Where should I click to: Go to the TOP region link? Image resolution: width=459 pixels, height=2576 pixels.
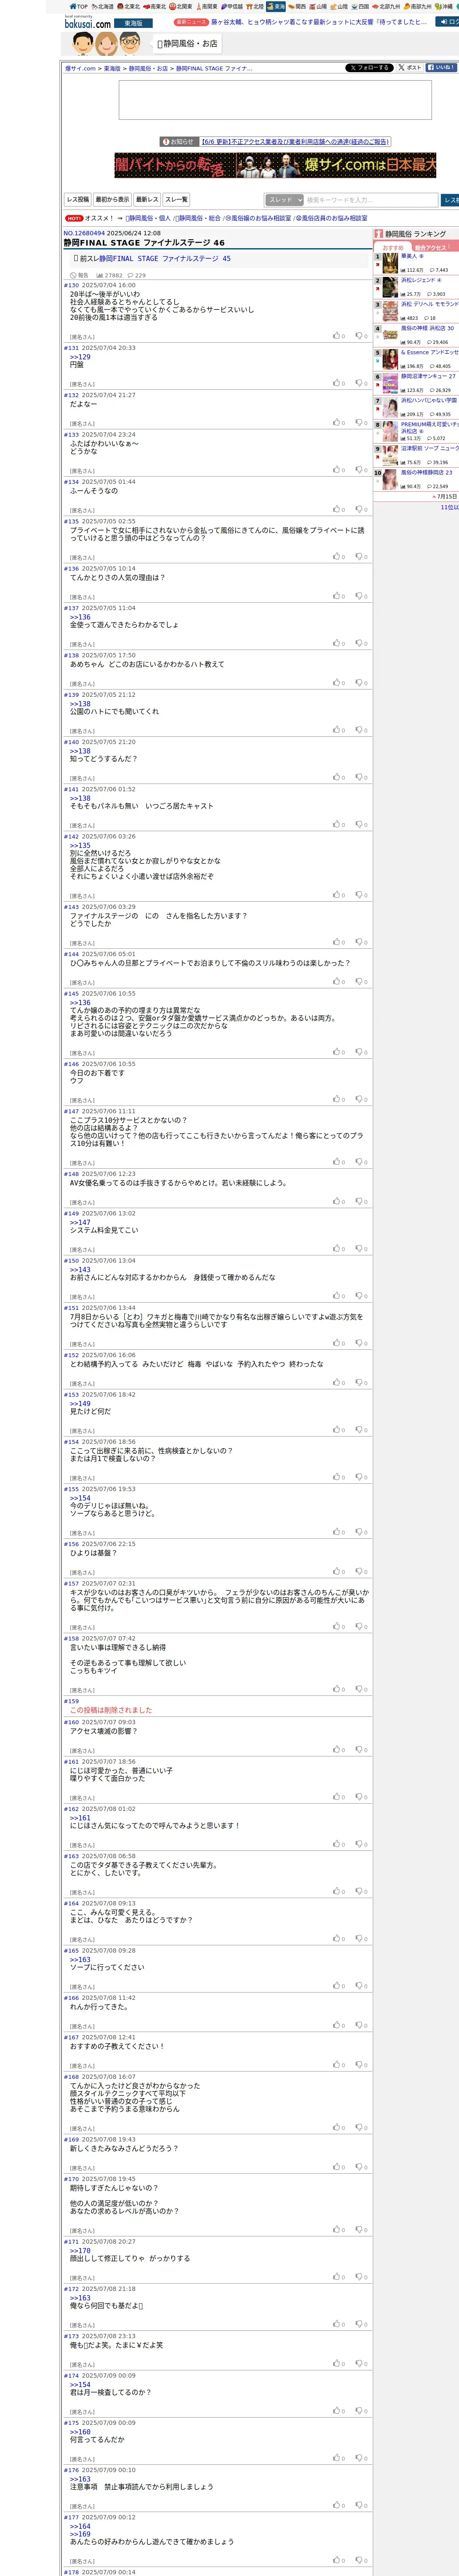78,6
